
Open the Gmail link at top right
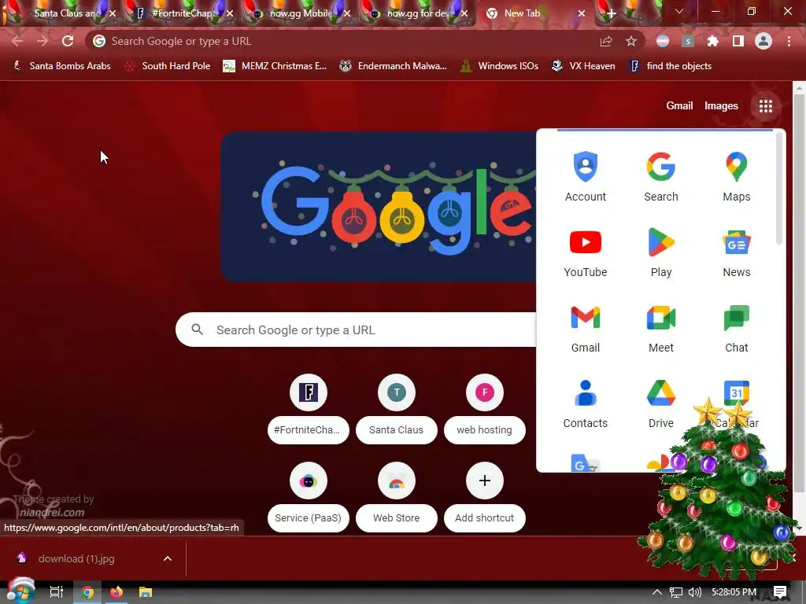679,106
